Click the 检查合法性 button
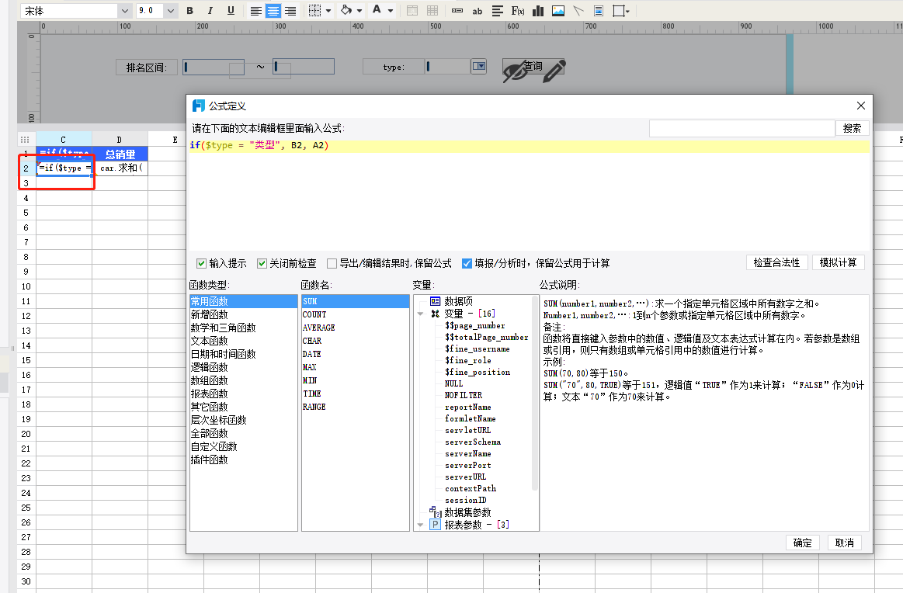The height and width of the screenshot is (593, 903). (776, 262)
